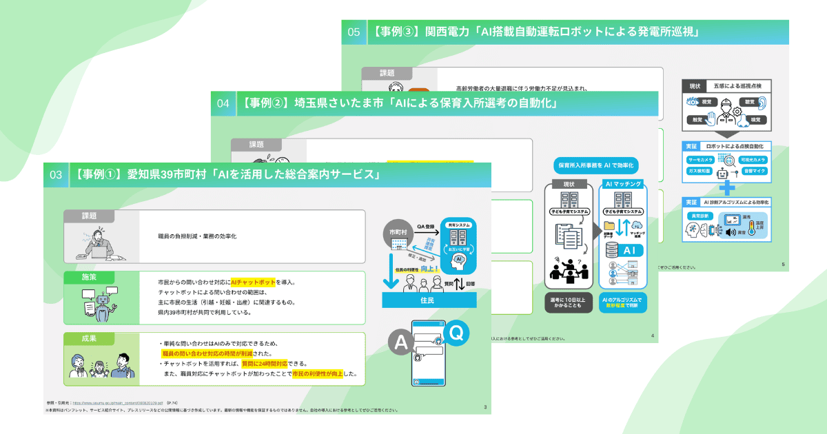Click the 異常診断 label
827x434 pixels.
click(698, 216)
